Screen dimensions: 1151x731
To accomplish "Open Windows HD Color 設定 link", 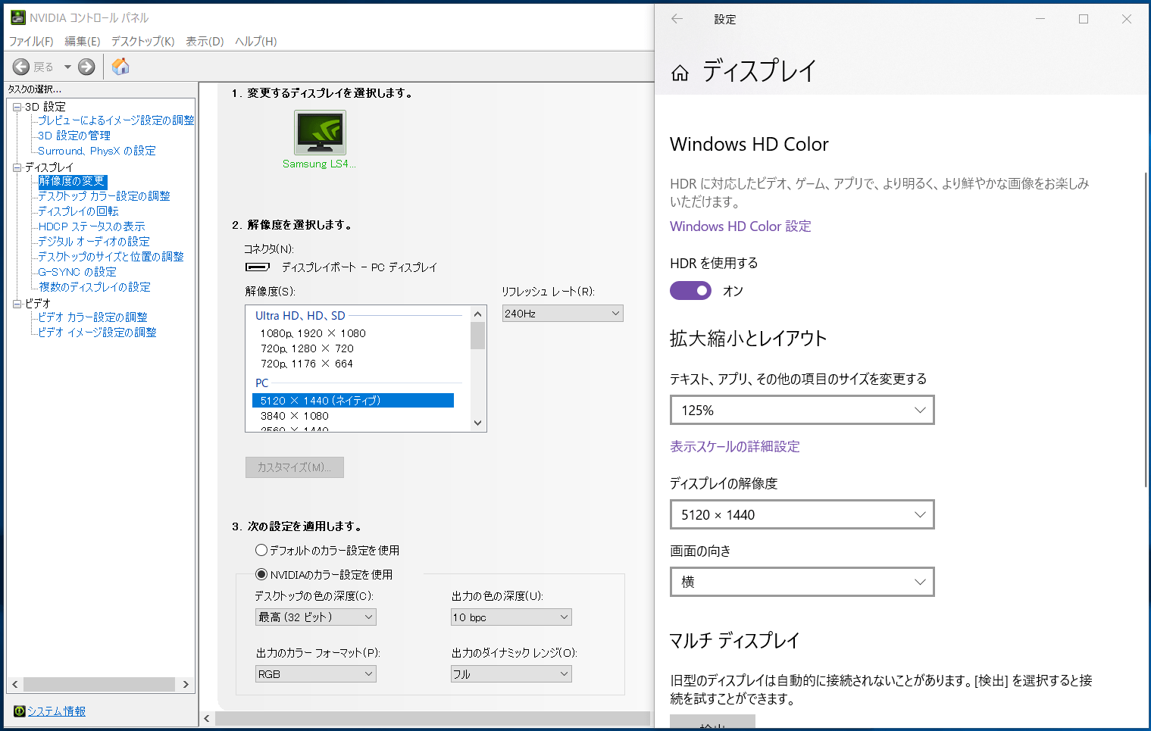I will pos(740,226).
